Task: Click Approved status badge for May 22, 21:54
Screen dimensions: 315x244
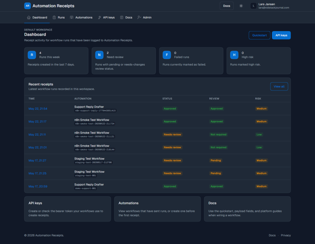Action: pos(170,109)
